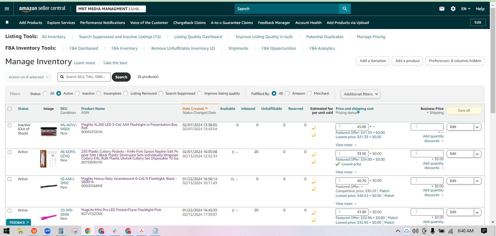Tick the select-all checkbox in table header
This screenshot has width=496, height=236.
pos(9,109)
